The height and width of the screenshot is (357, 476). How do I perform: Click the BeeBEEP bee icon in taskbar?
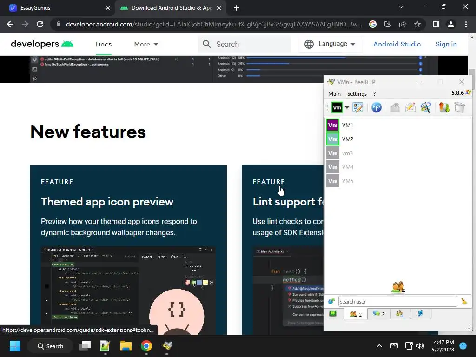167,345
